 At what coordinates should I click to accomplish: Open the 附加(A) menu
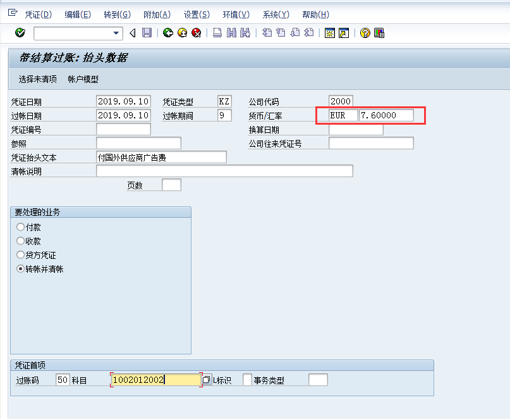(157, 15)
